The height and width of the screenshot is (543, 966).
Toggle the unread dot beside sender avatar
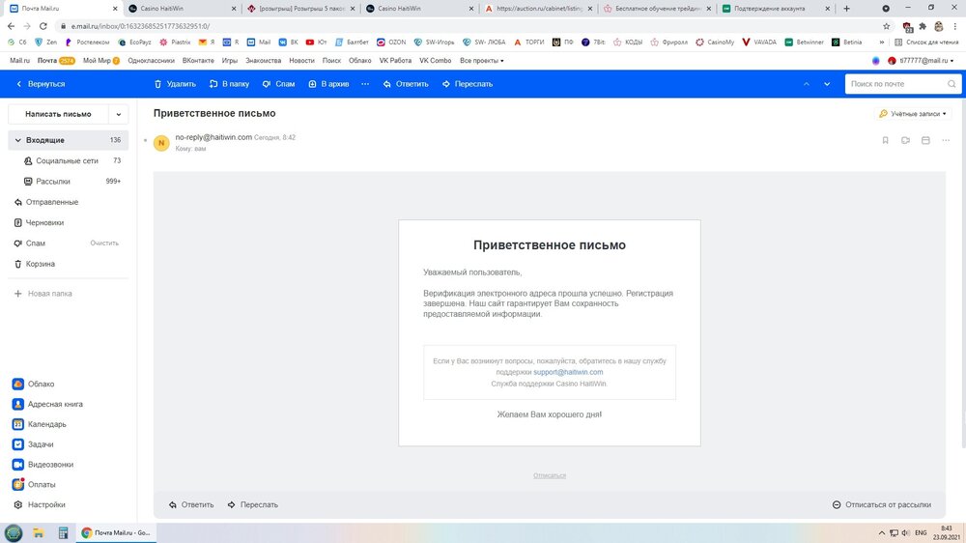pyautogui.click(x=145, y=142)
